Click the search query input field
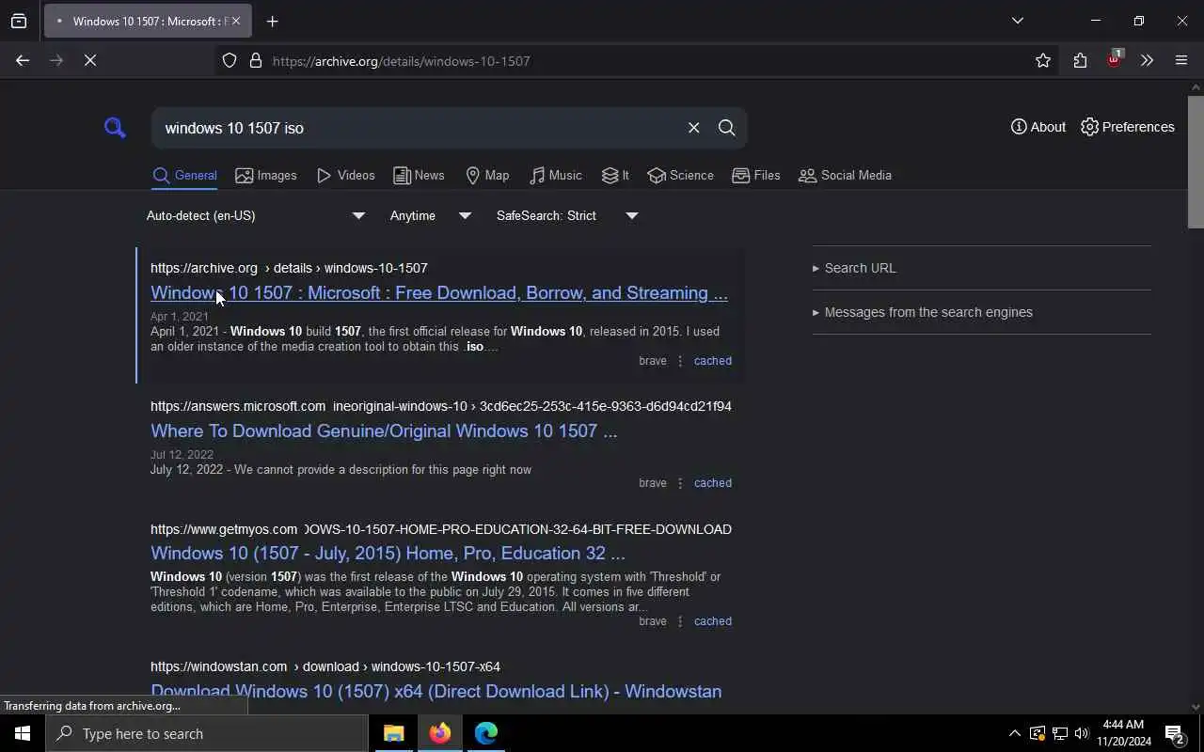1204x752 pixels. (x=419, y=128)
